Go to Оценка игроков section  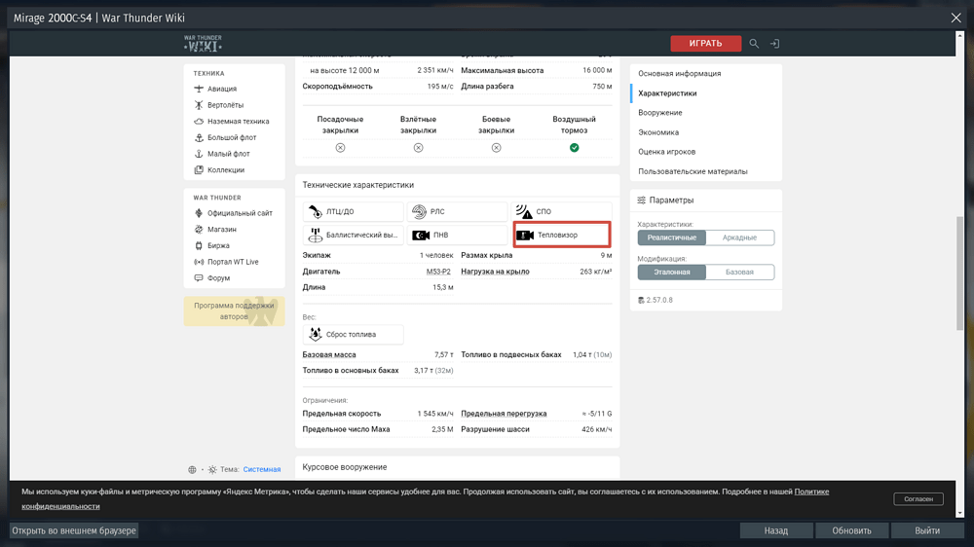(666, 152)
